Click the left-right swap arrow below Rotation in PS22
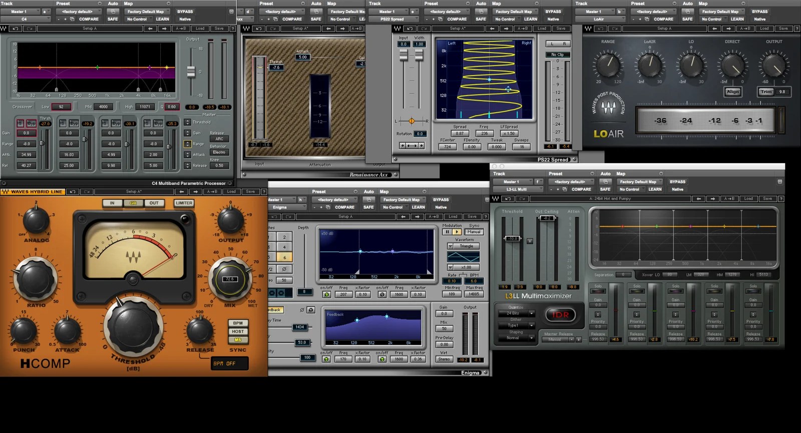Image resolution: width=801 pixels, height=433 pixels. click(412, 145)
